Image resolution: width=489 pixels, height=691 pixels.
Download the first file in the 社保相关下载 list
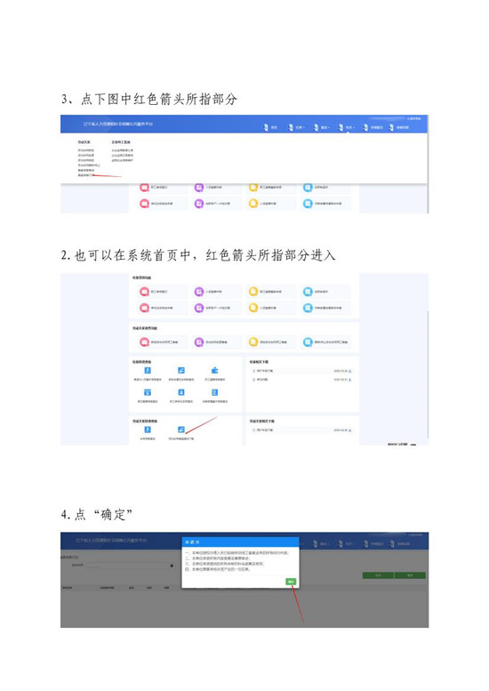click(350, 371)
